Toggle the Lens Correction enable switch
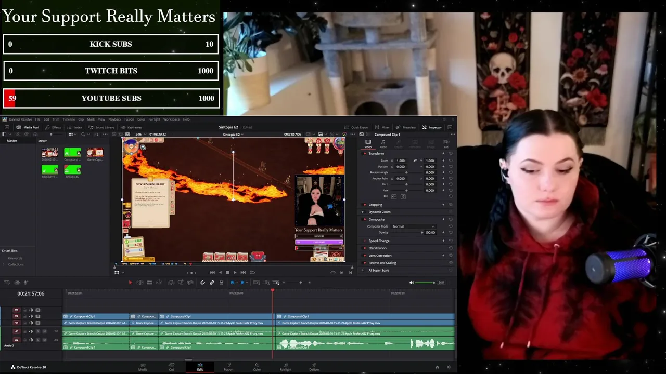Viewport: 666px width, 374px height. click(x=365, y=256)
